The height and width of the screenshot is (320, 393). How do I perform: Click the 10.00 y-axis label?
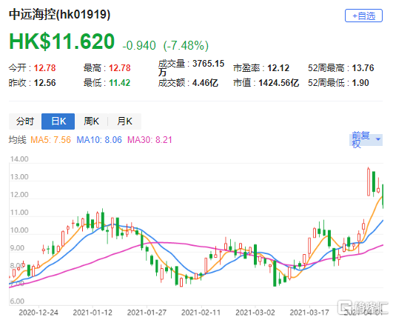pos(19,230)
